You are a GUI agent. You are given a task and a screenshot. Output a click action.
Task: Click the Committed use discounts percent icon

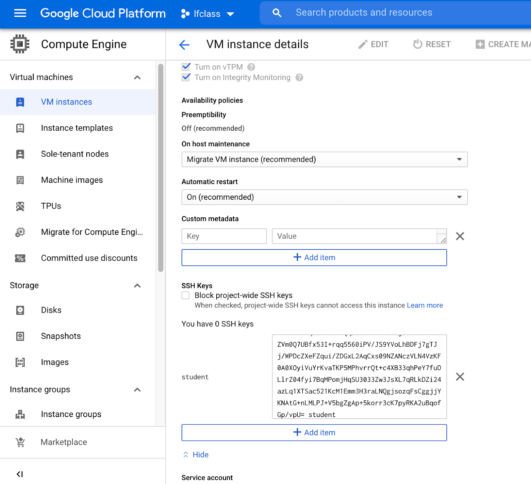[20, 258]
